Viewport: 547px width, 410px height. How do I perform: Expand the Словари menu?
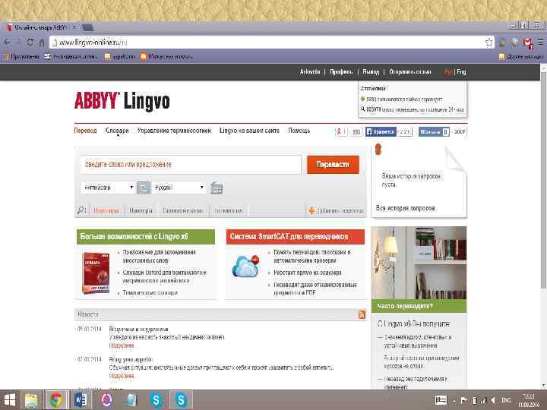117,131
